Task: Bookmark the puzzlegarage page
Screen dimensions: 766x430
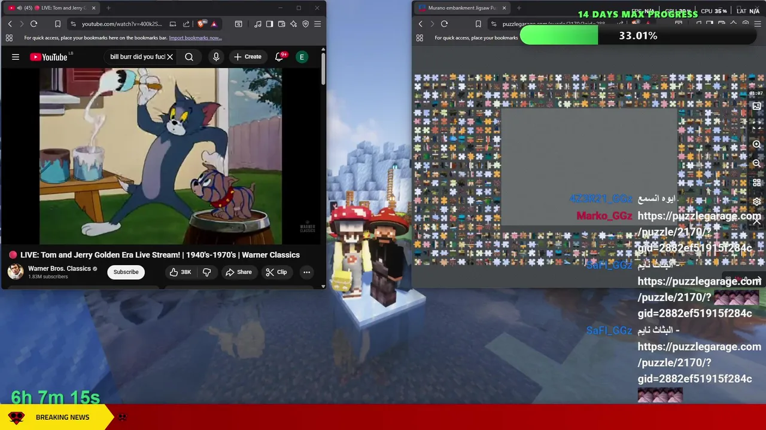Action: (x=478, y=24)
